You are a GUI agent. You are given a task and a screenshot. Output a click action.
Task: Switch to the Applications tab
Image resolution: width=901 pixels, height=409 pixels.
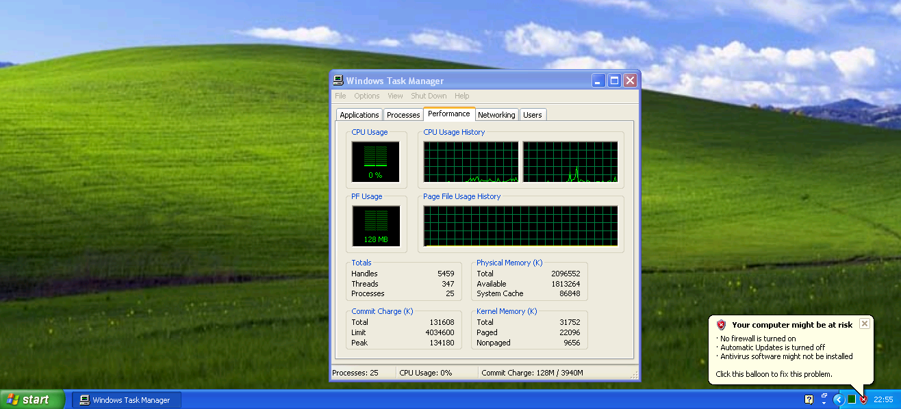[x=359, y=115]
